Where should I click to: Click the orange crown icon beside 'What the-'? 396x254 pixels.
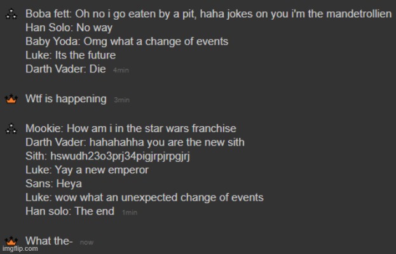[x=11, y=241]
